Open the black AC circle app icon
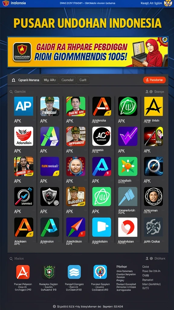174x310 pixels. click(101, 136)
